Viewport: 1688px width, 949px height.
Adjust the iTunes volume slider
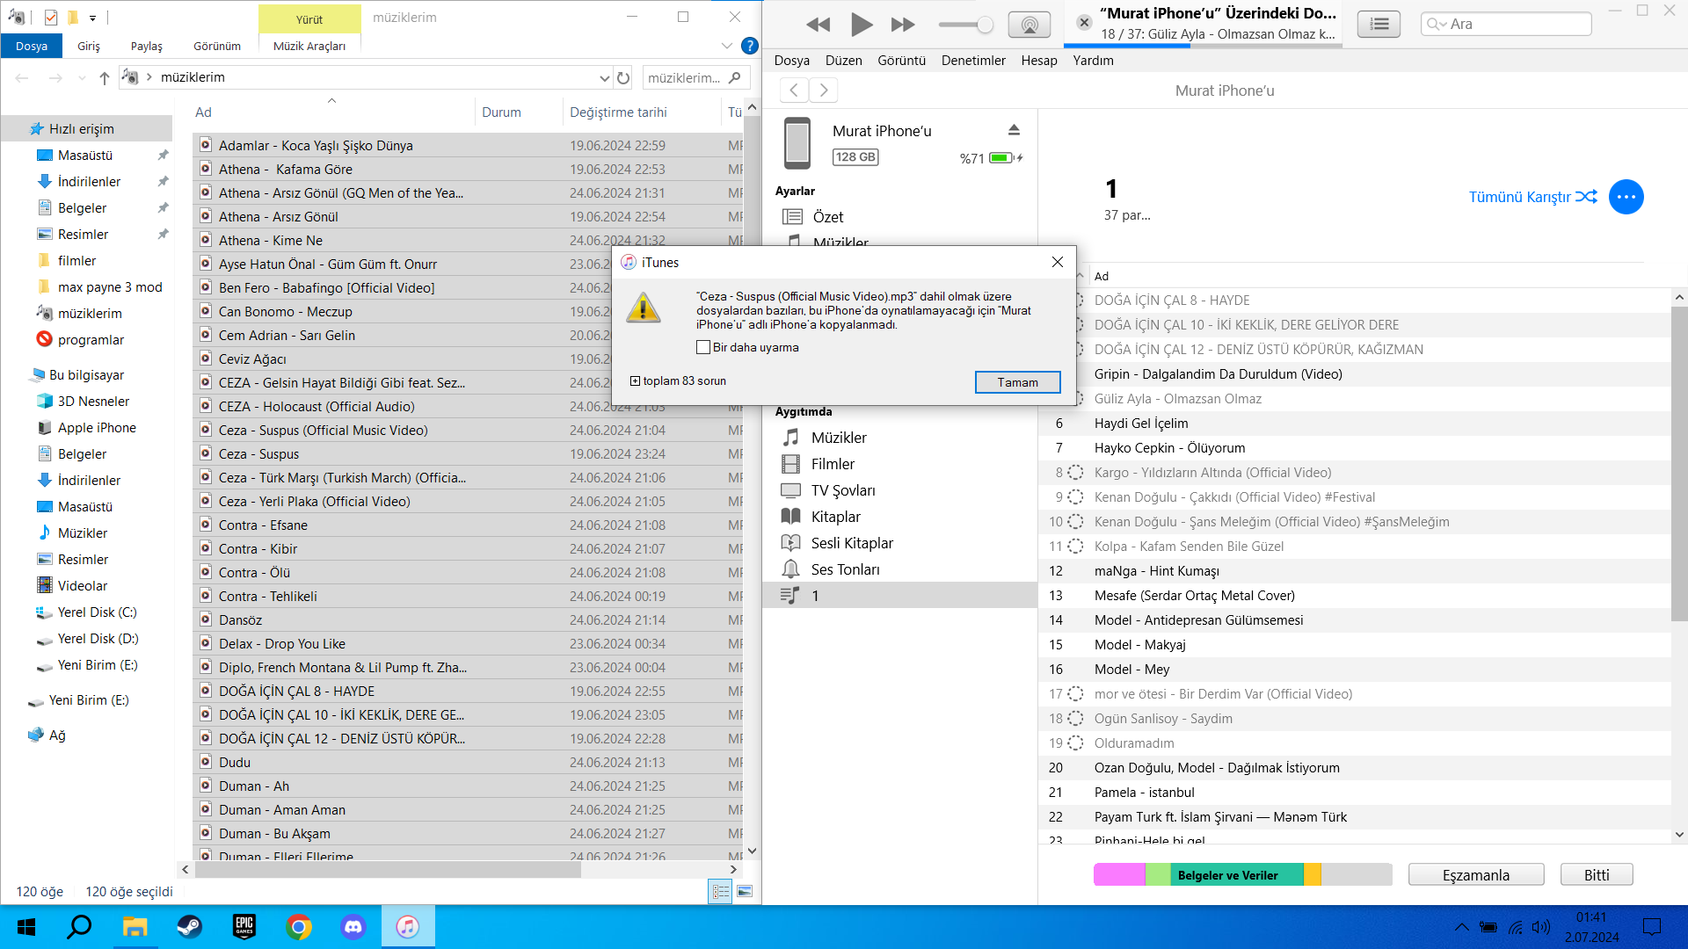point(985,25)
